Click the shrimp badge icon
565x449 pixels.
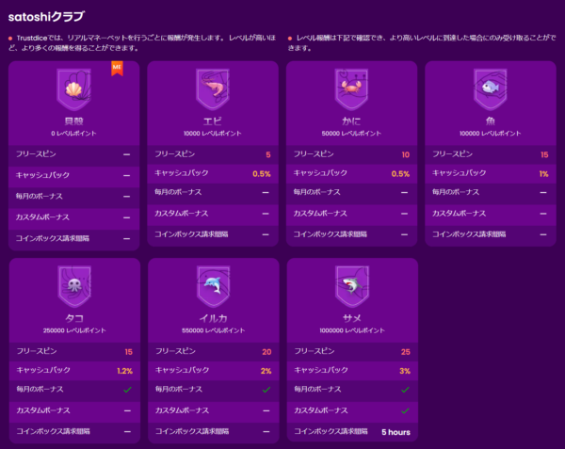[213, 89]
